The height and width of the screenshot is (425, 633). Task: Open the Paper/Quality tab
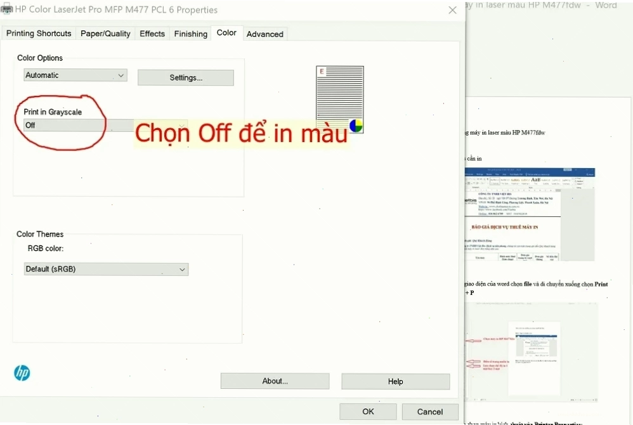[x=105, y=34]
